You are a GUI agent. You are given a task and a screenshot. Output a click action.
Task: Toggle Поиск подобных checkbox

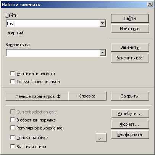(13, 137)
